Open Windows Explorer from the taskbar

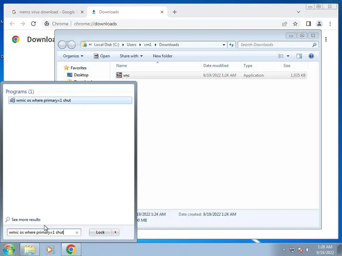click(30, 249)
